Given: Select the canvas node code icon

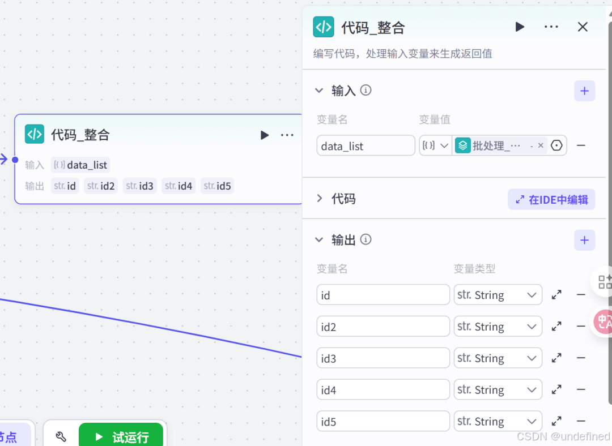Looking at the screenshot, I should point(35,134).
